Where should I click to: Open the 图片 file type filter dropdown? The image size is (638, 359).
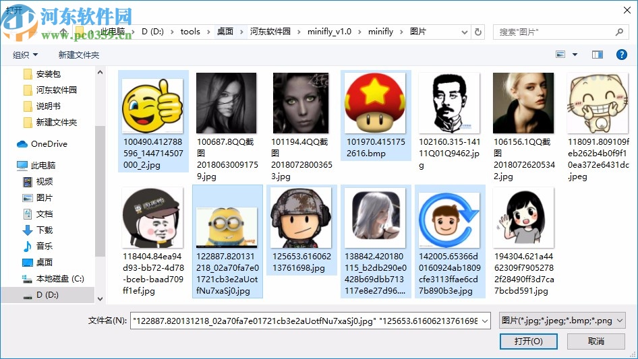pyautogui.click(x=562, y=321)
